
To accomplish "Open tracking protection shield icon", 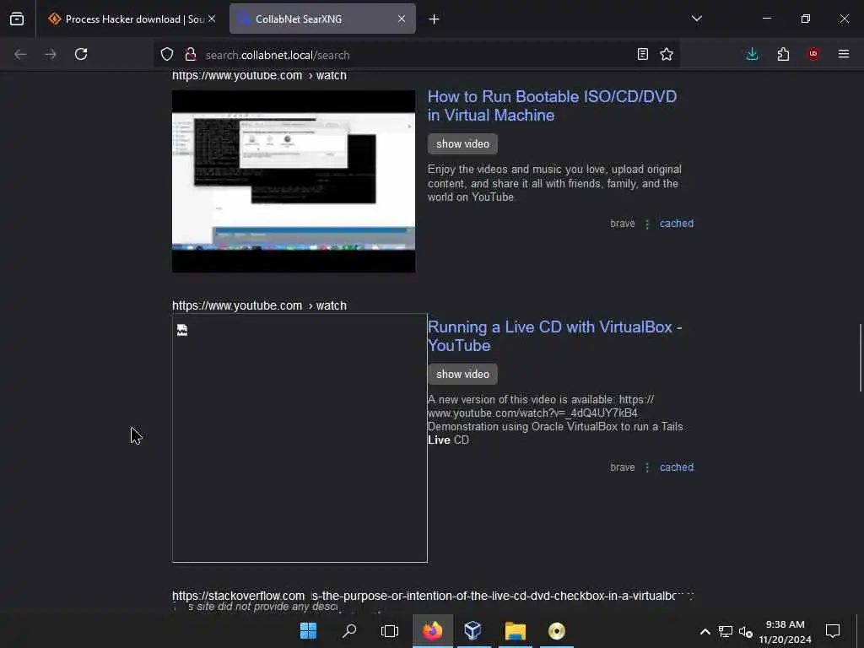I will coord(167,54).
